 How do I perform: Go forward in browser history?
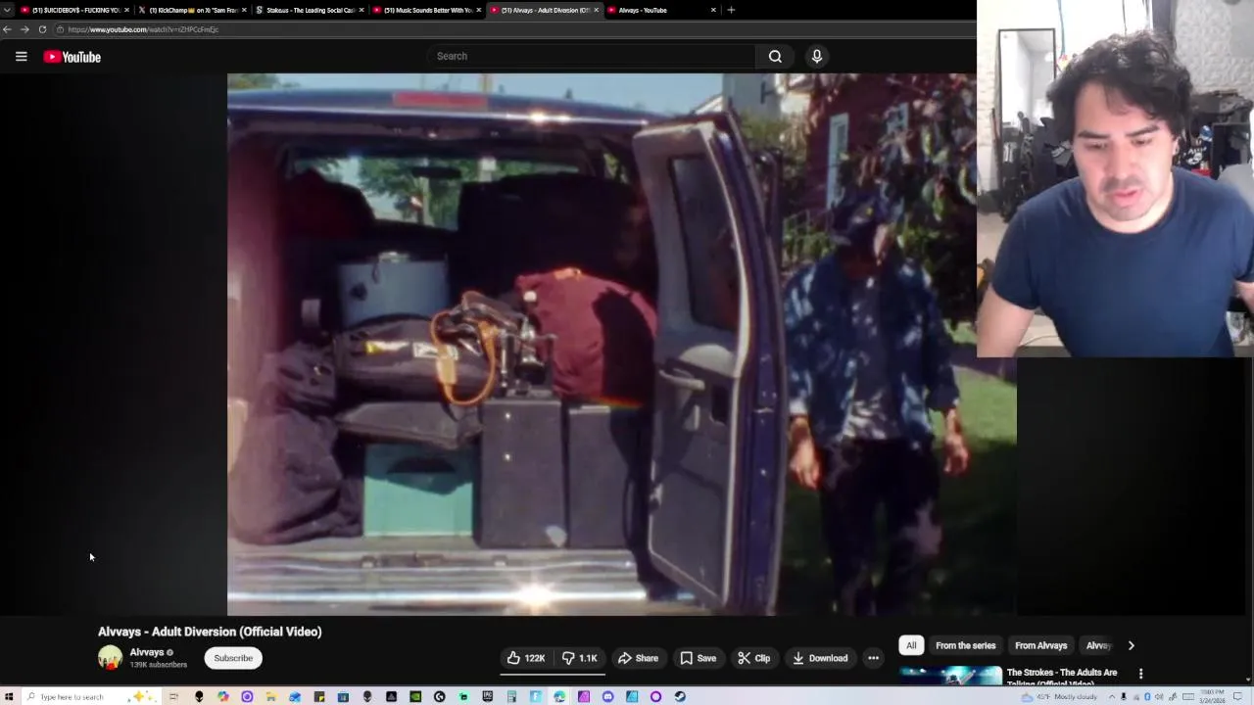pyautogui.click(x=24, y=29)
